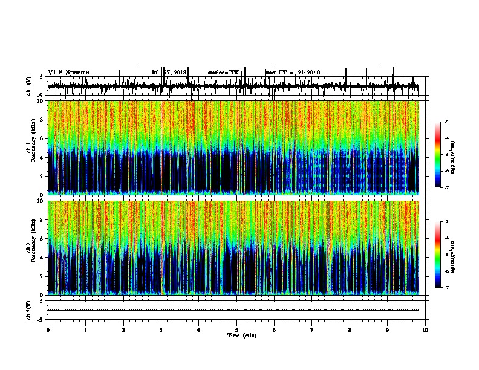
Task: Click inside the ch.1 spectrogram panel
Action: tap(233, 148)
